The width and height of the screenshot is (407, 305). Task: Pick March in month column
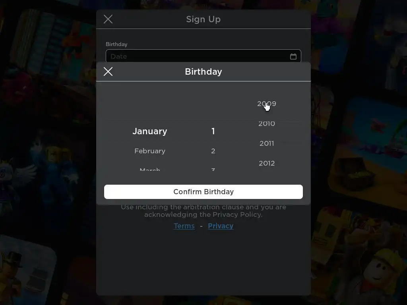[x=150, y=169]
